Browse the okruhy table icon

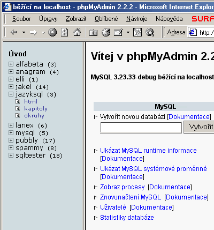coord(18,115)
